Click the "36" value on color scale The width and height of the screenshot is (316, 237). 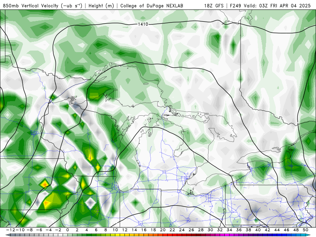(239, 230)
